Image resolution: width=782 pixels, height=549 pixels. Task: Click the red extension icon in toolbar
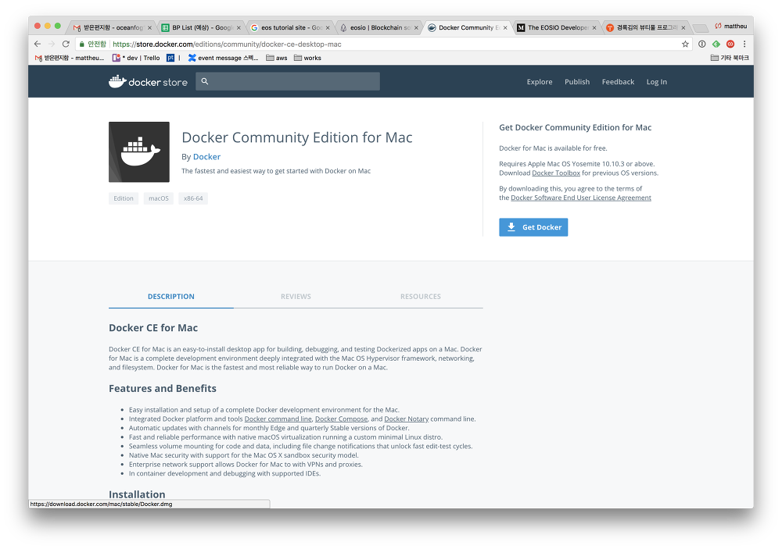coord(730,44)
